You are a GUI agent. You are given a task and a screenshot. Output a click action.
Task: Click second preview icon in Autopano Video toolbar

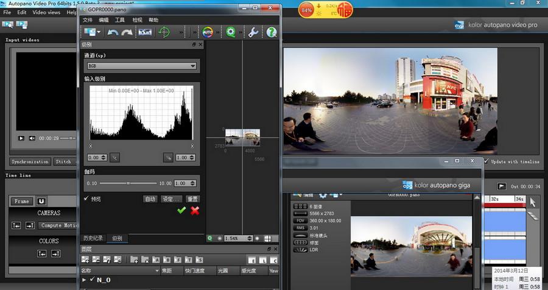[22, 24]
